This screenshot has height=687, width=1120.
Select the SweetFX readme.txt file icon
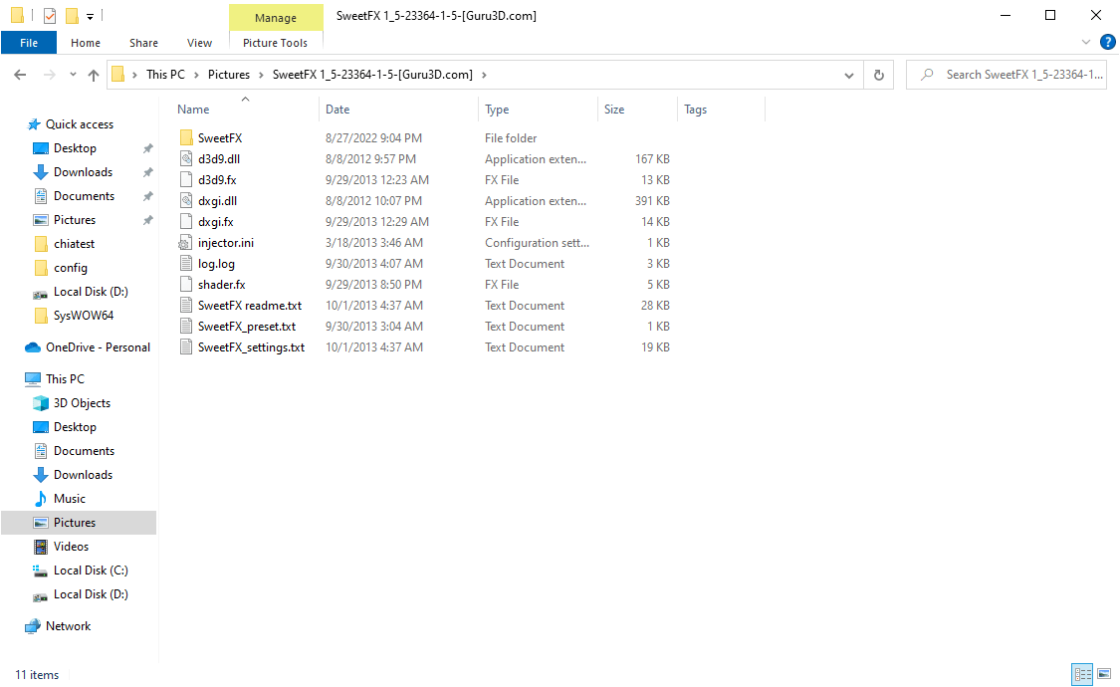pyautogui.click(x=186, y=306)
